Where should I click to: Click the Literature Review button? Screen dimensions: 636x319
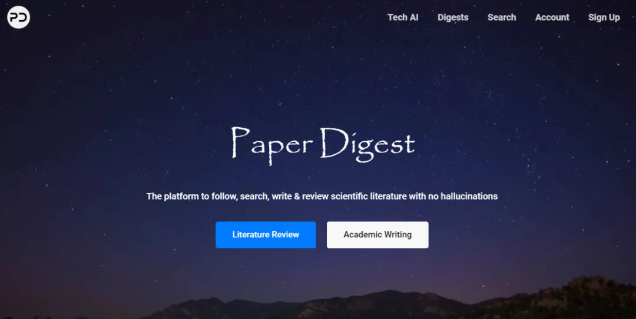(x=266, y=235)
